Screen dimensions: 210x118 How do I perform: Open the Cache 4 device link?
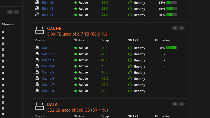coord(48,66)
